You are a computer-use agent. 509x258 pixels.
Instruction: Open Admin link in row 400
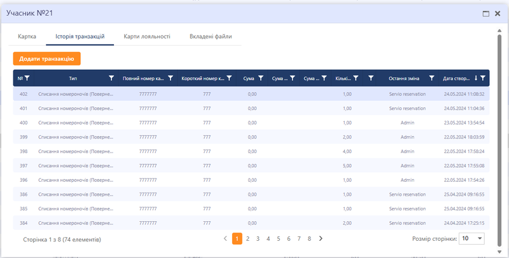pos(407,123)
